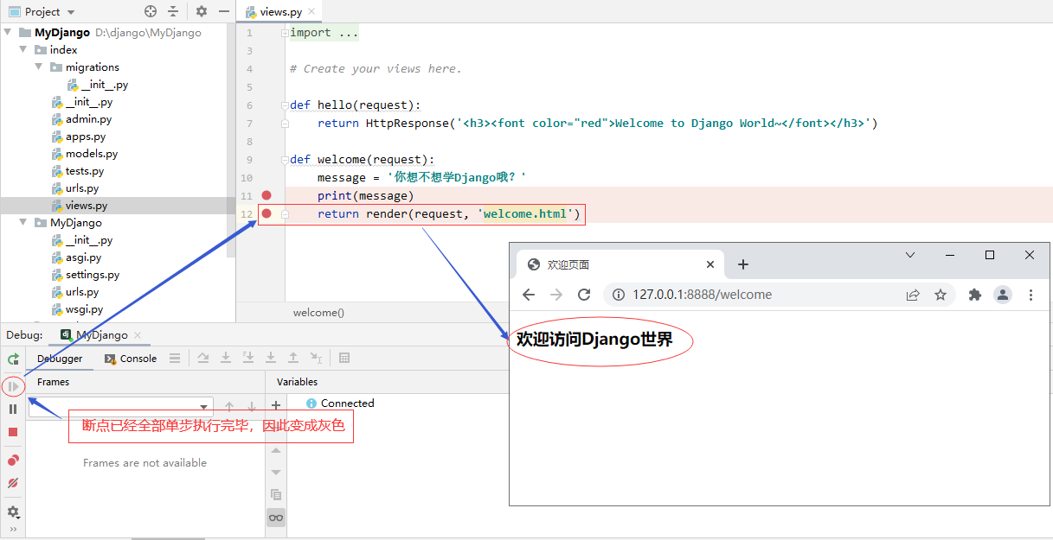This screenshot has width=1053, height=540.
Task: Click the browser address bar URL
Action: (x=702, y=295)
